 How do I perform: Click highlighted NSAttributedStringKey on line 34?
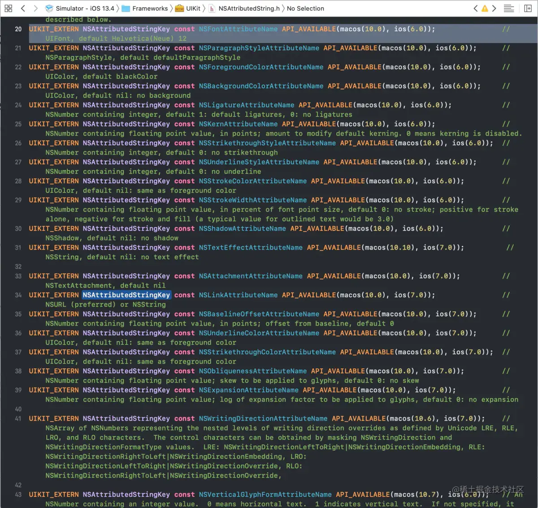point(126,295)
